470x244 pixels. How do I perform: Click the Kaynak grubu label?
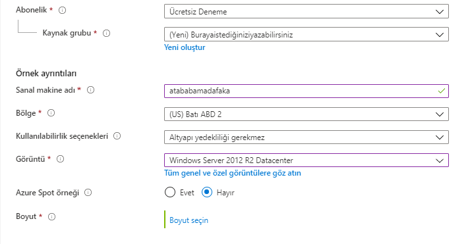[x=67, y=33]
